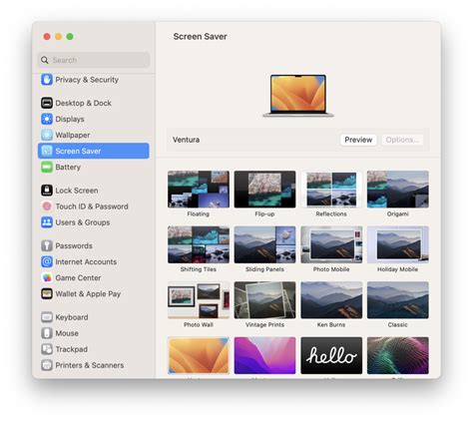
Task: Focus the Search field
Action: tap(94, 60)
